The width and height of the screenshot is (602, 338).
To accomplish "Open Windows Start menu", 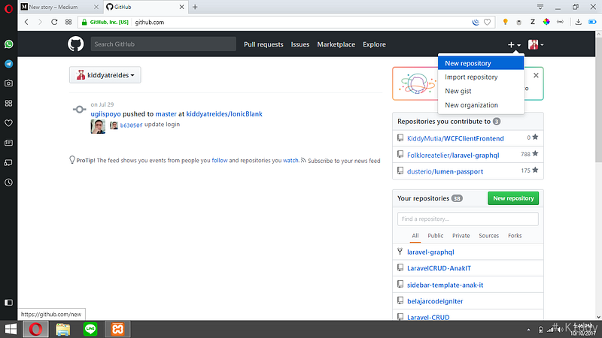I will (11, 329).
